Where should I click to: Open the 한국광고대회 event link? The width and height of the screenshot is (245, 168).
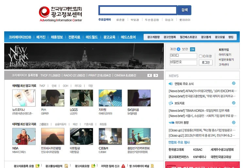pyautogui.click(x=176, y=150)
